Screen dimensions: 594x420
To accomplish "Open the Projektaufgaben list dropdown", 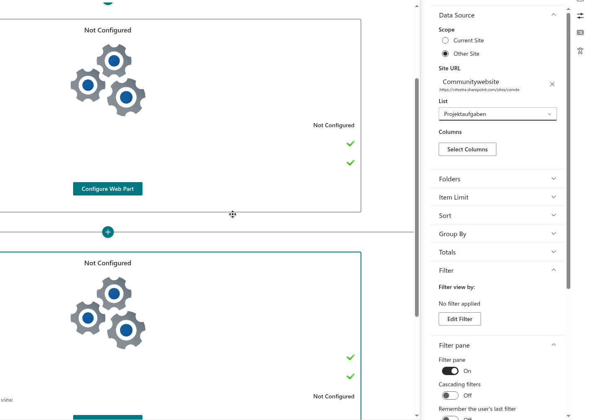I will click(x=498, y=114).
